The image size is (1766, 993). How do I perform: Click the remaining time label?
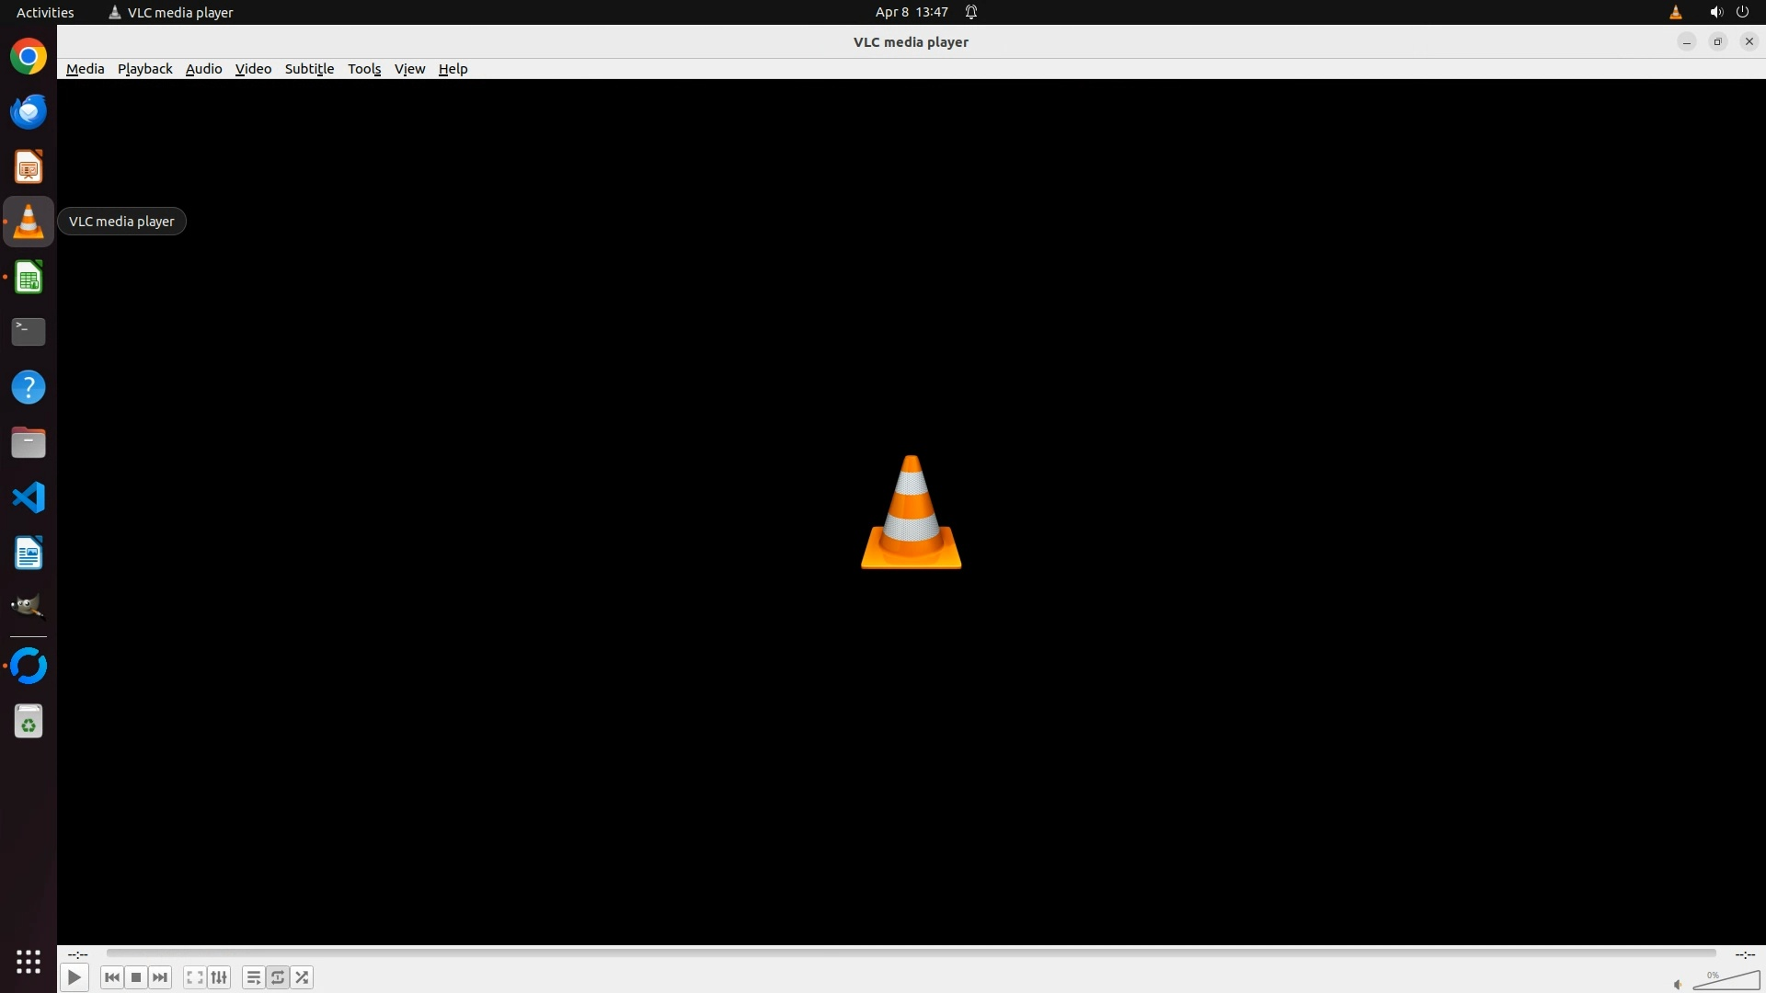click(x=1744, y=954)
